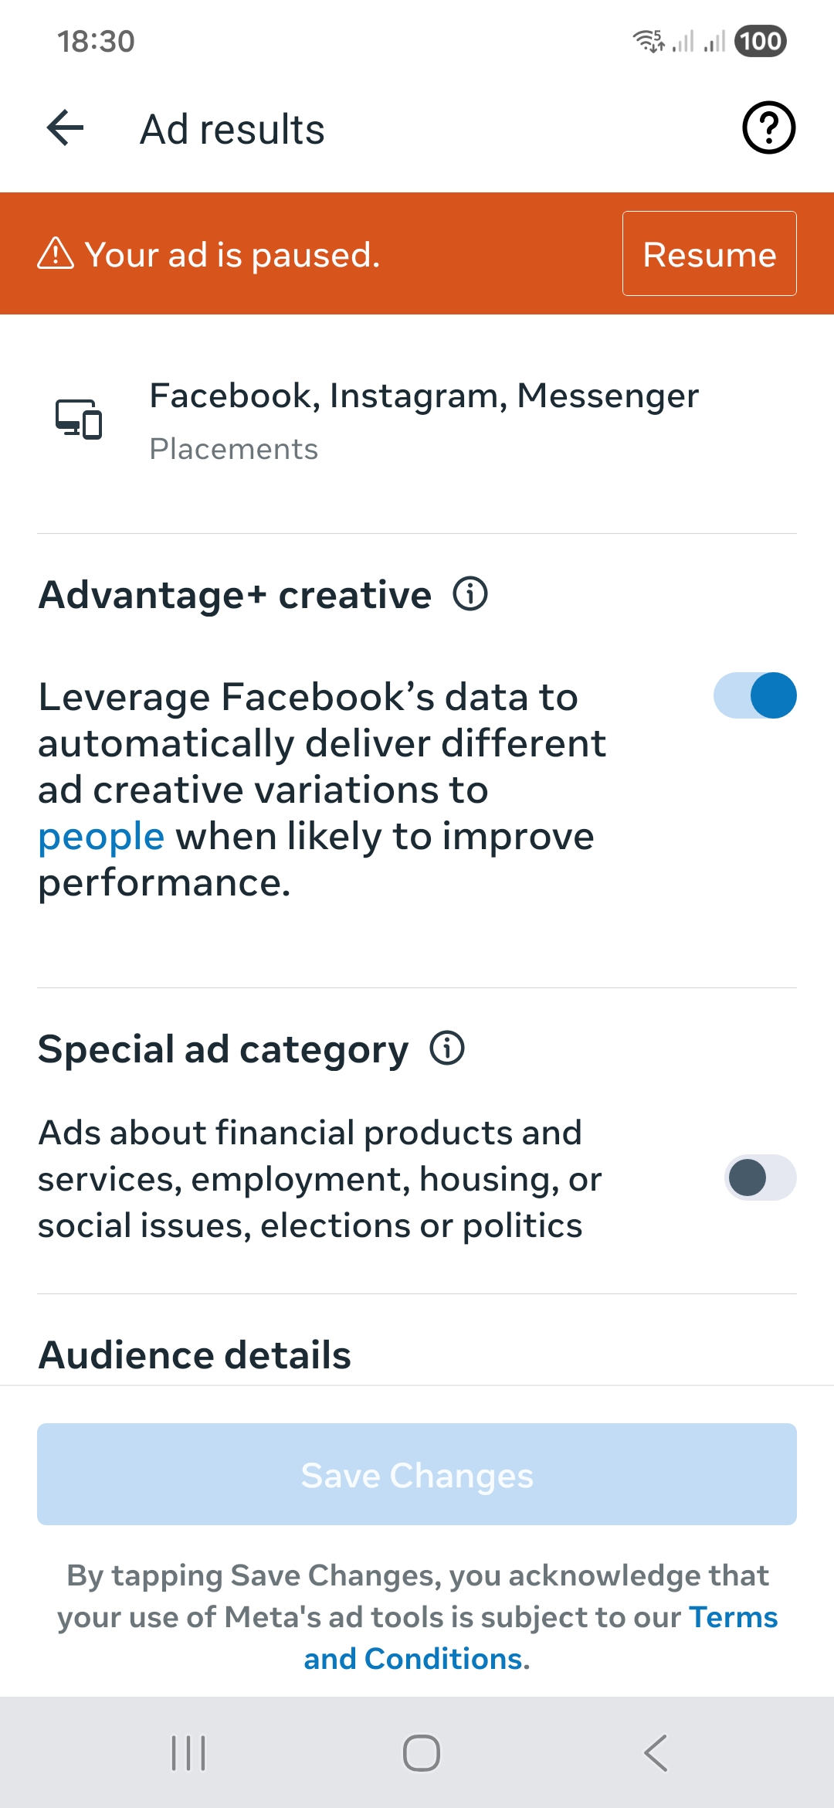Screen dimensions: 834x1808
Task: Tap the Special ad category heading
Action: tap(223, 1049)
